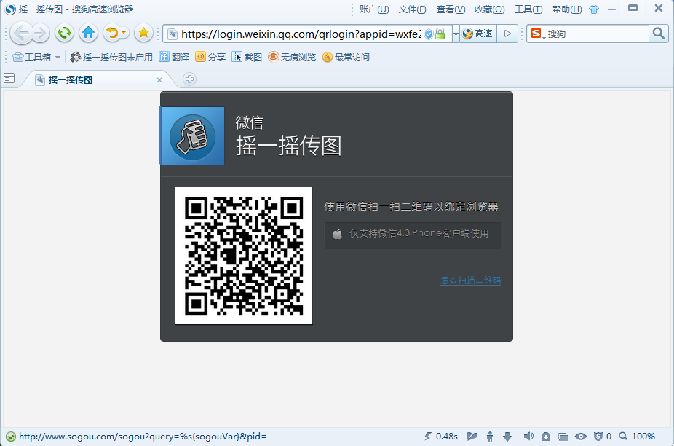Mute sound with the speaker status icon
Viewport: 674px width, 446px height.
[x=528, y=437]
